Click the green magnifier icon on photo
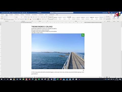The image size is (122, 92). (x=83, y=35)
